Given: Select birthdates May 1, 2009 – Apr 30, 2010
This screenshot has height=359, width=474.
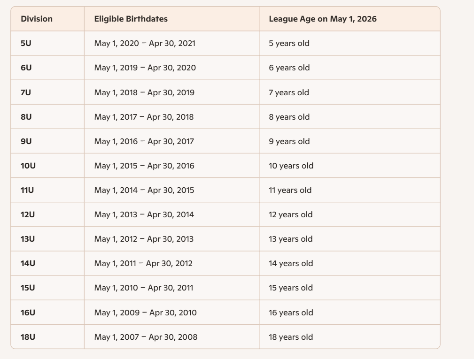Looking at the screenshot, I should [x=146, y=313].
